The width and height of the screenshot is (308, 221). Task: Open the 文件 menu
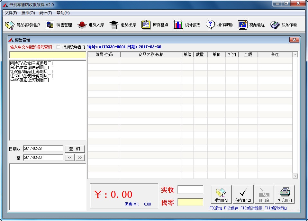tap(10, 13)
